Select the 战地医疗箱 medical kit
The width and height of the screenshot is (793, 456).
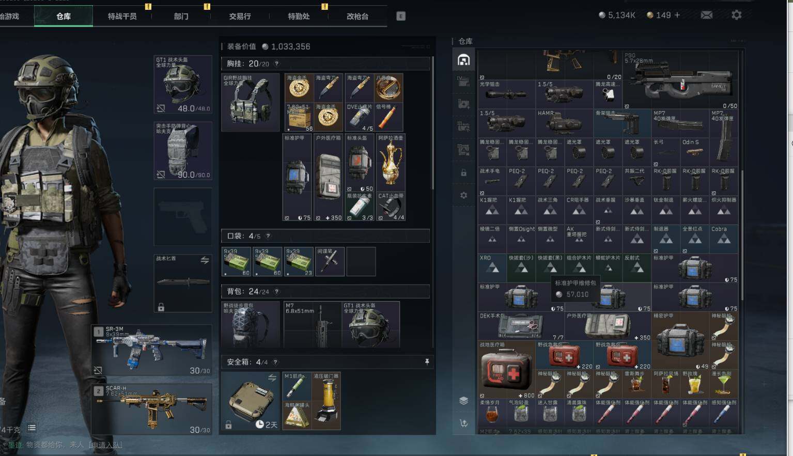(507, 369)
